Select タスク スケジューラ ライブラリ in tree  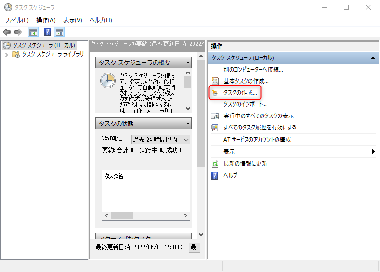tap(53, 54)
